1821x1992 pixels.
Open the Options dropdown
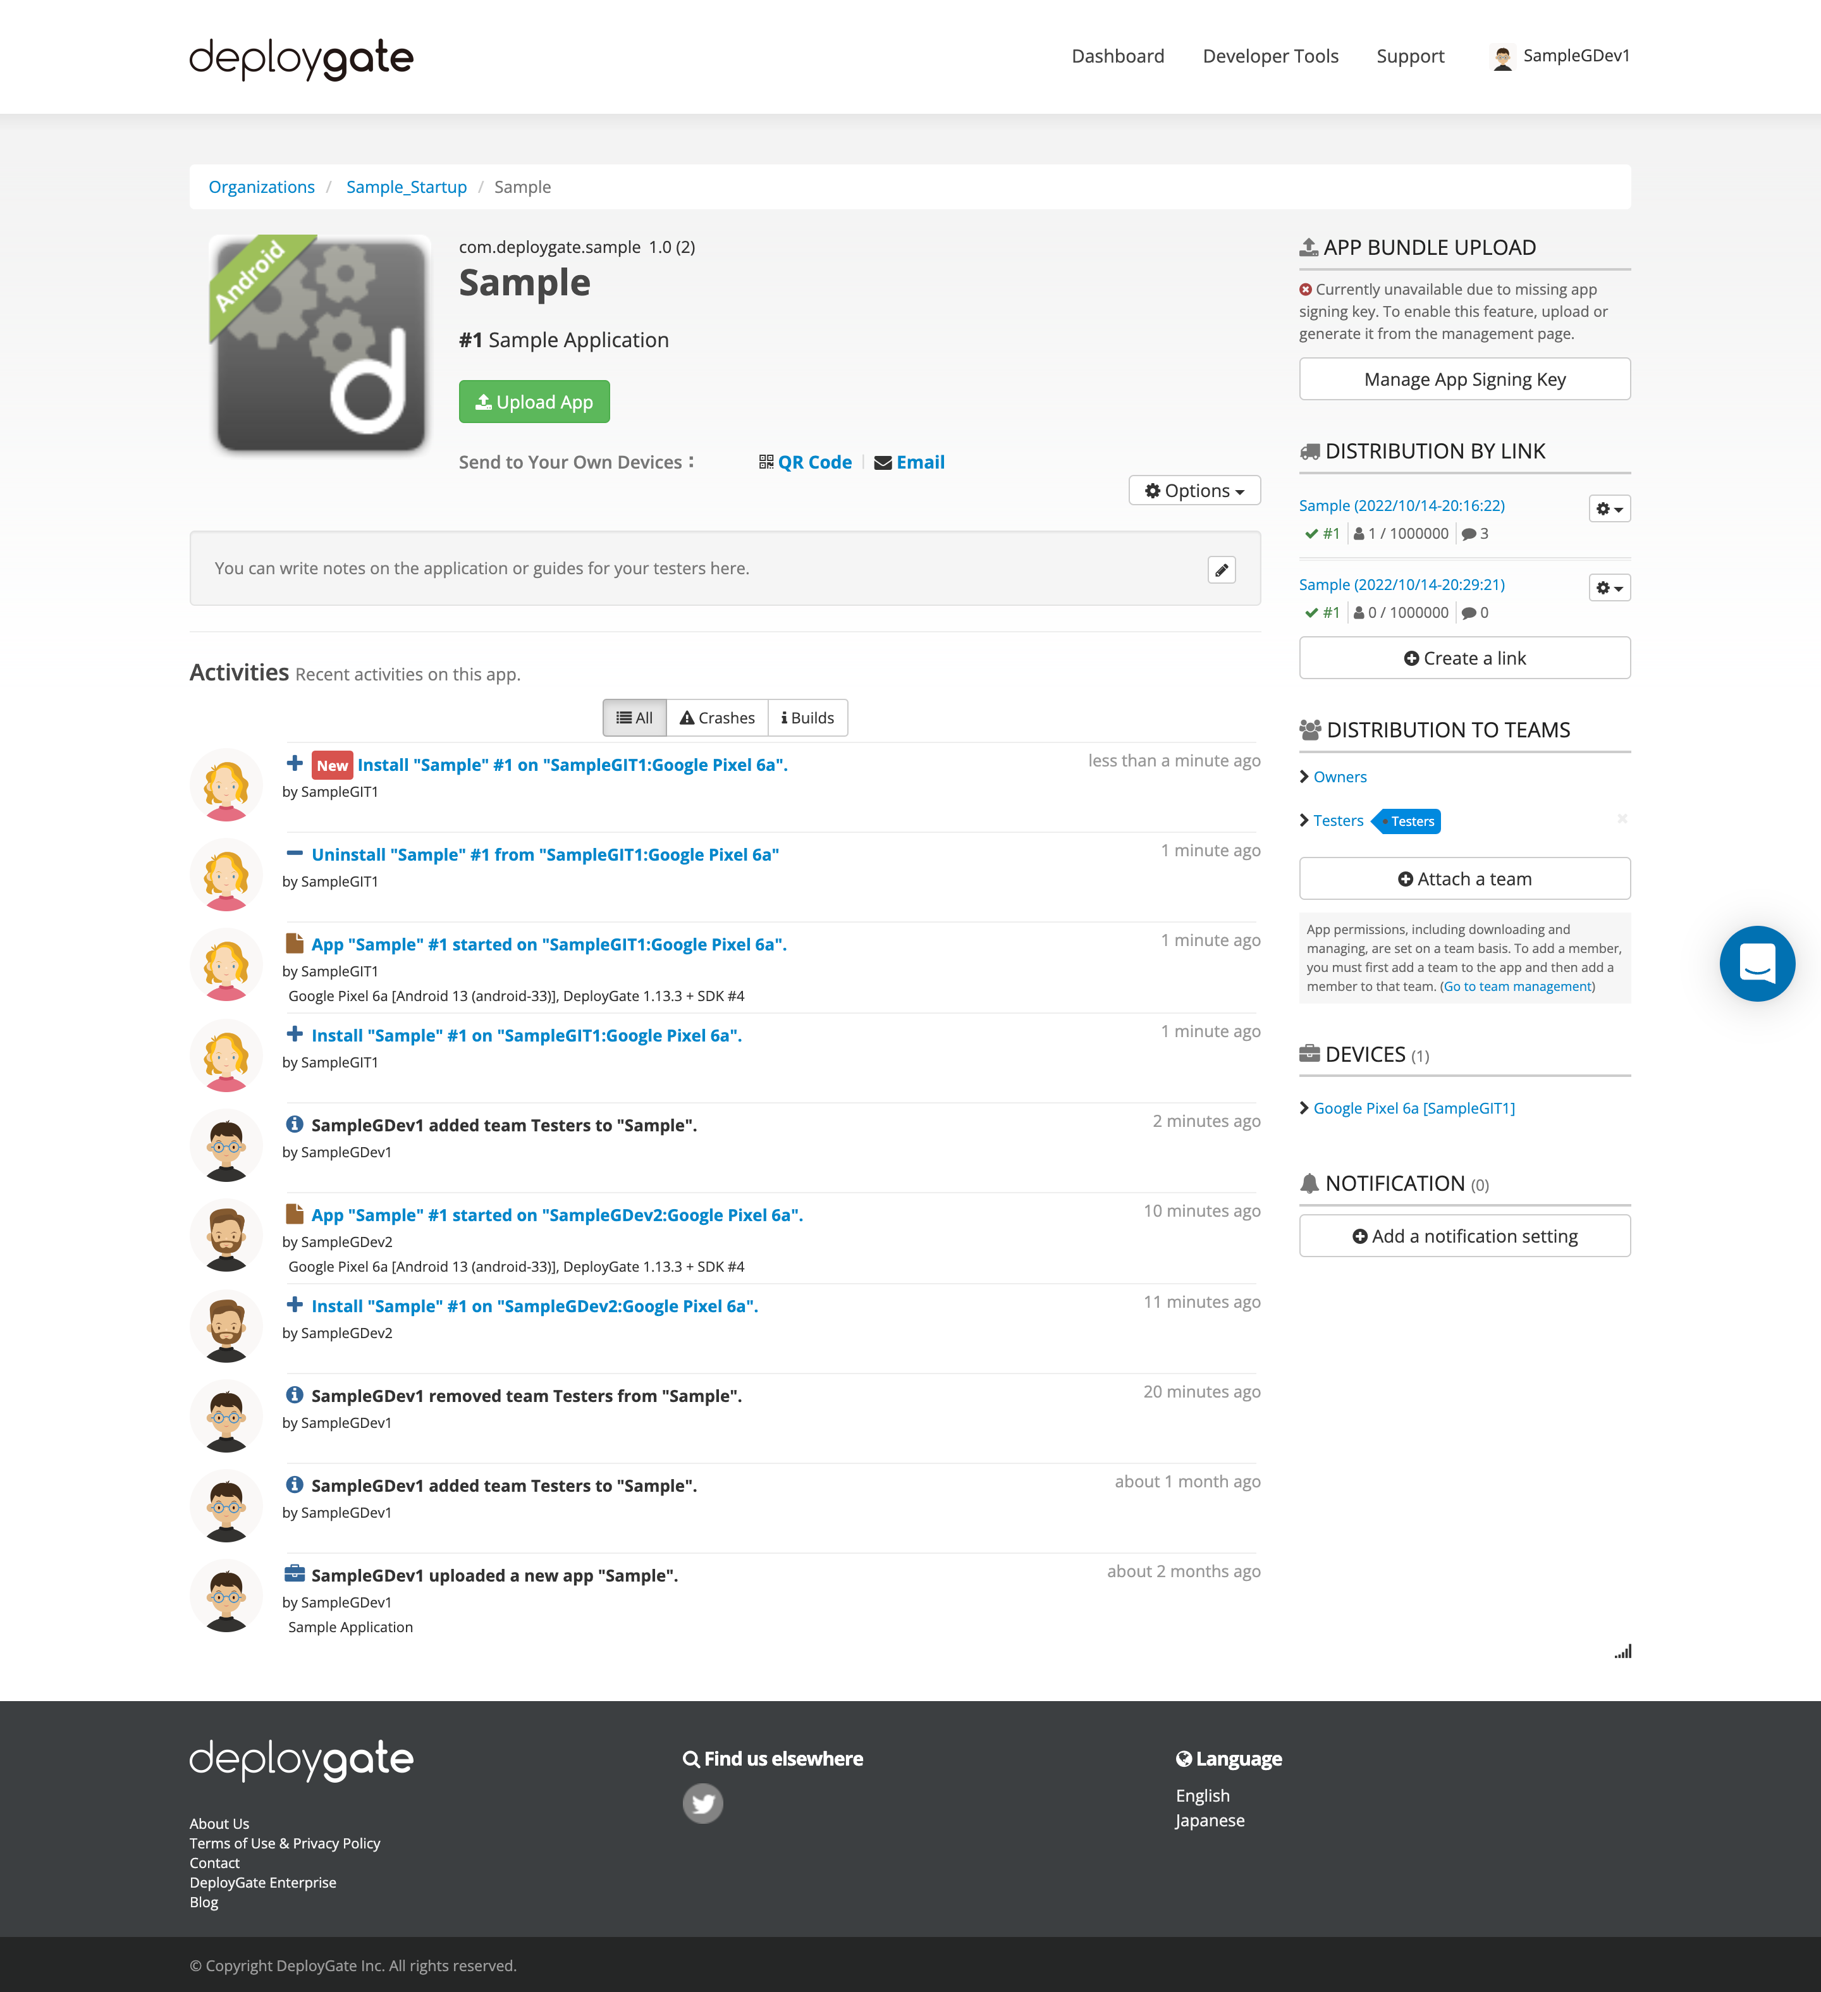(1194, 490)
